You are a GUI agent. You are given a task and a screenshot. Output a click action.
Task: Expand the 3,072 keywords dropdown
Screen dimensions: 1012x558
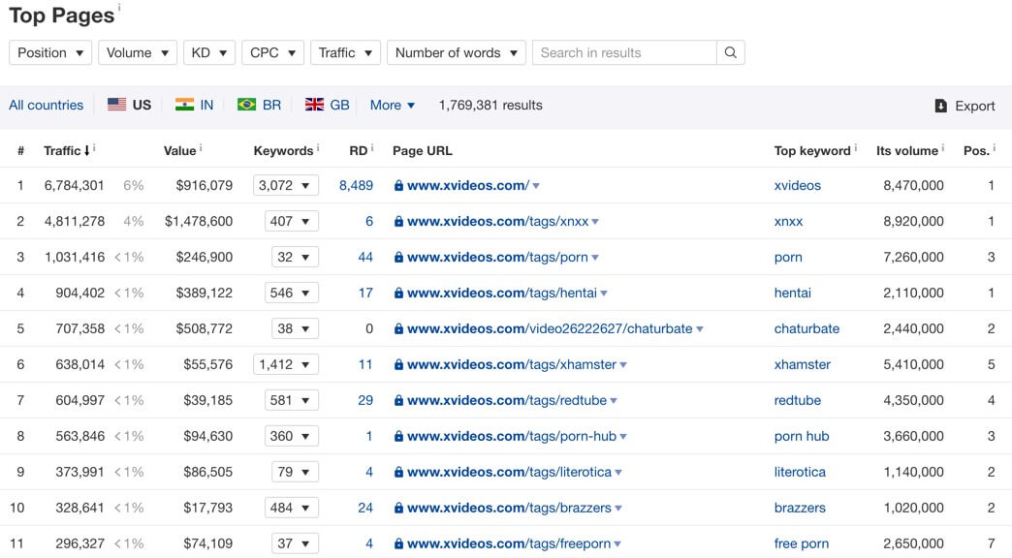tap(285, 186)
